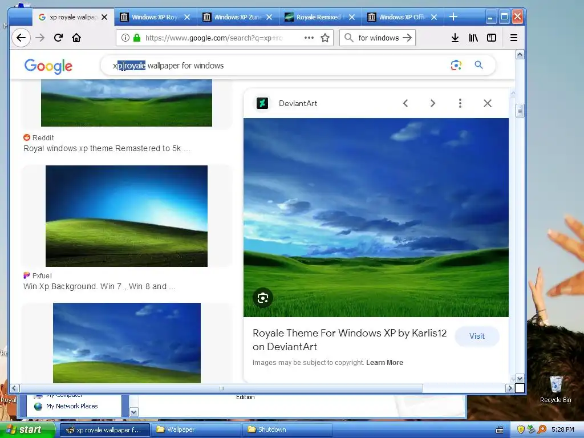Image resolution: width=584 pixels, height=438 pixels.
Task: Open the Firefox home page
Action: (76, 38)
